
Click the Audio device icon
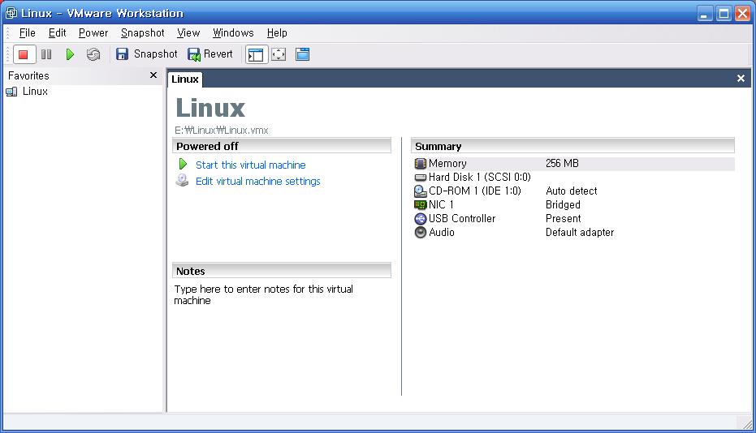point(421,232)
